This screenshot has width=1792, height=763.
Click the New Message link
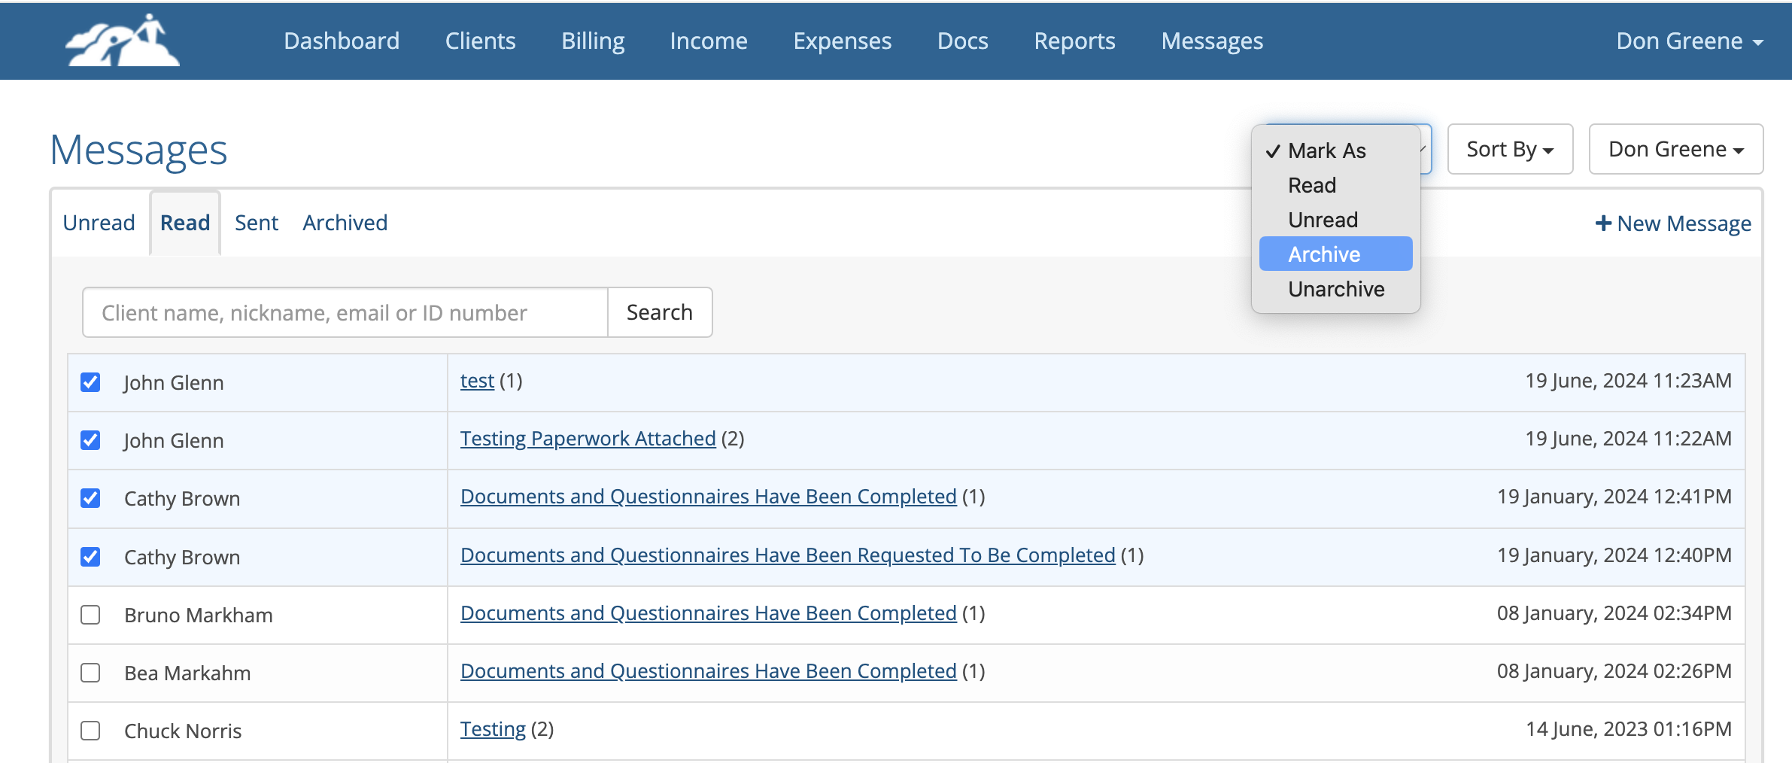[x=1673, y=223]
